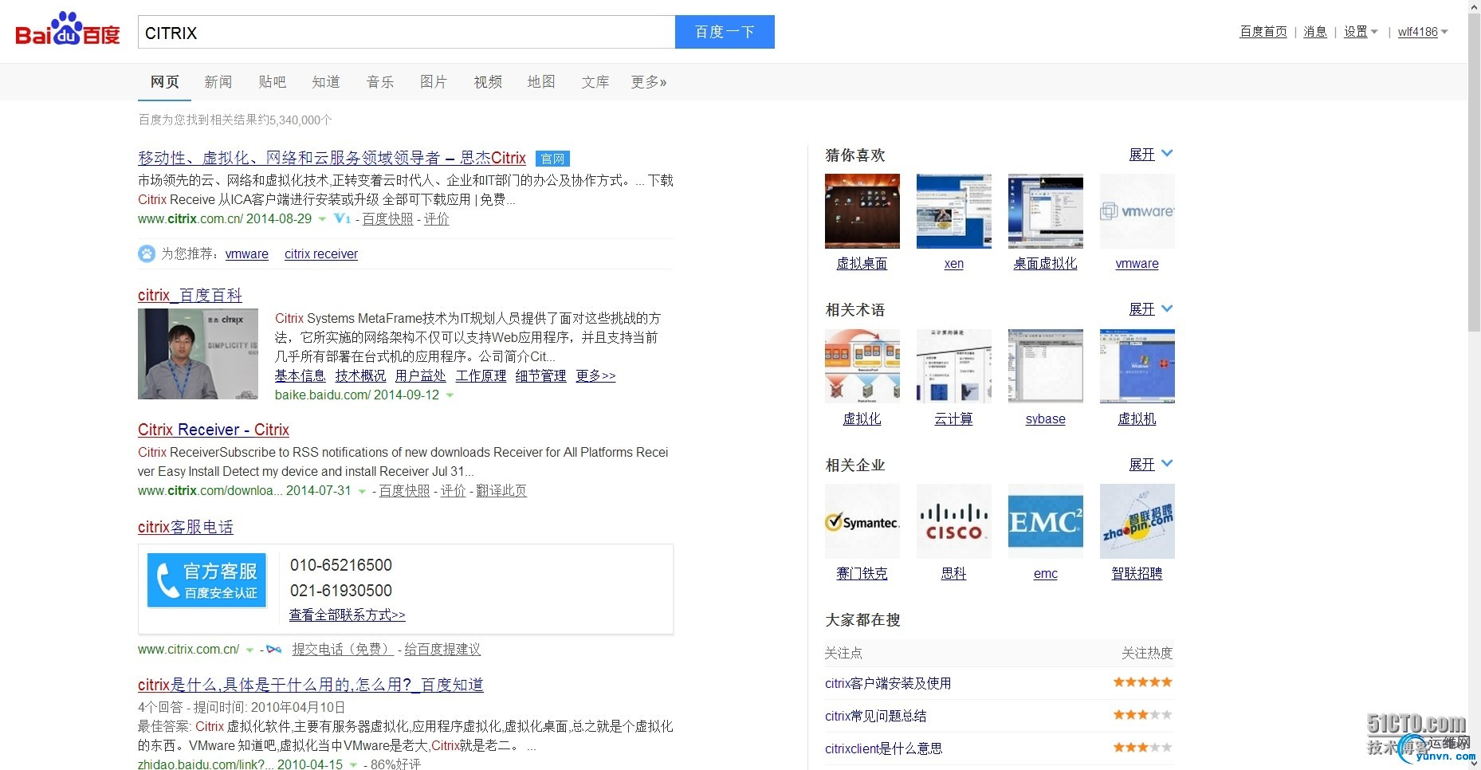Switch to the 视频 tab
The height and width of the screenshot is (770, 1481).
(x=488, y=81)
